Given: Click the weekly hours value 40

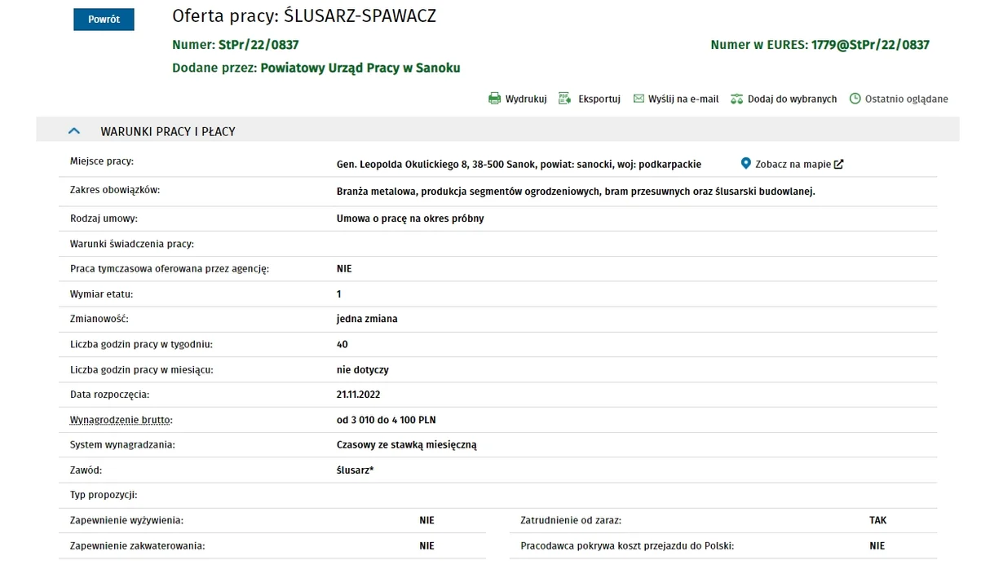Looking at the screenshot, I should tap(342, 345).
